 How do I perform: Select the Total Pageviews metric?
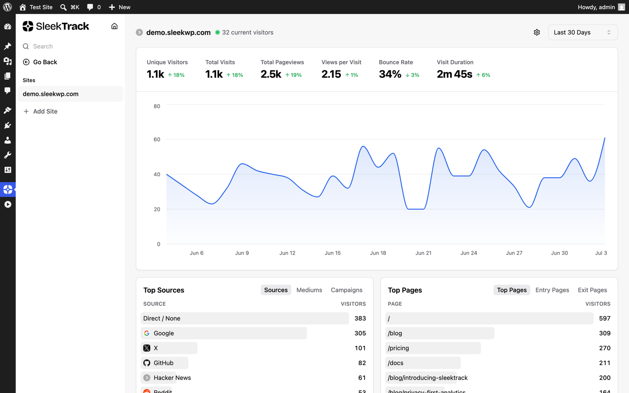(x=282, y=70)
